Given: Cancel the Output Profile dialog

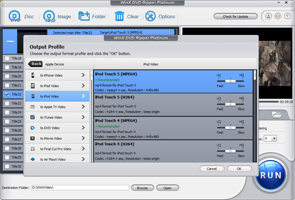Looking at the screenshot, I should coord(212,169).
